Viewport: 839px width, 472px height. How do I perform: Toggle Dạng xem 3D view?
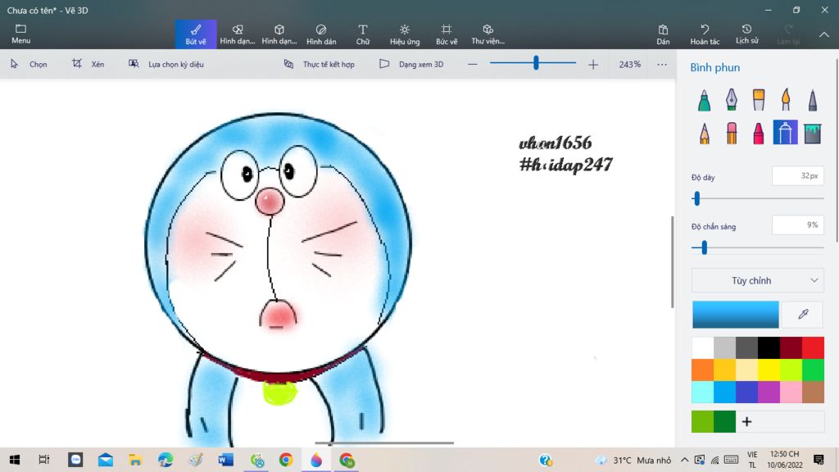pos(411,64)
